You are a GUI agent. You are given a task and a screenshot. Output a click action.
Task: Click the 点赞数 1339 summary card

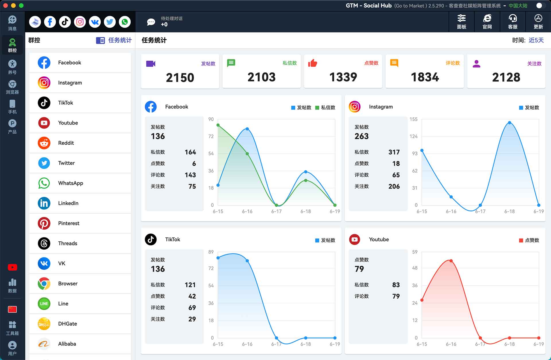(x=343, y=71)
